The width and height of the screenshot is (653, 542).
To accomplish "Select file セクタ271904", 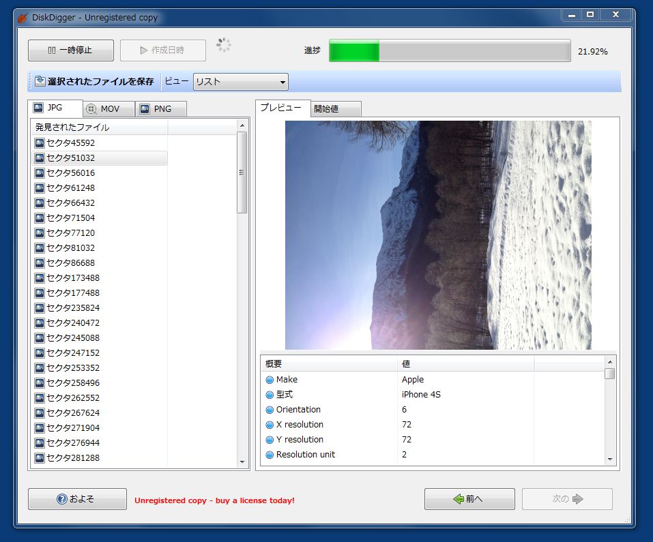I will [100, 428].
